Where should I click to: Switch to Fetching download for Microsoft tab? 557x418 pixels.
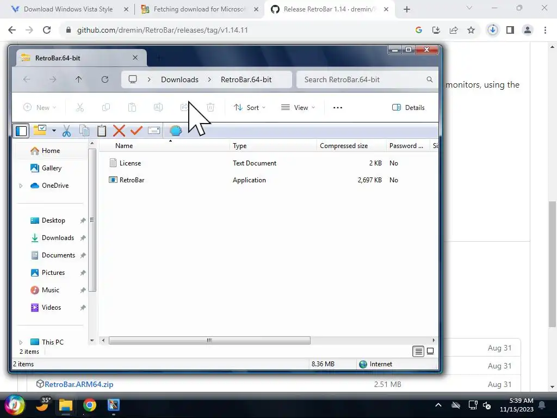tap(199, 9)
